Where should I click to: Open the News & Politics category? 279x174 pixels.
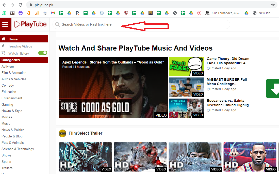point(13,130)
